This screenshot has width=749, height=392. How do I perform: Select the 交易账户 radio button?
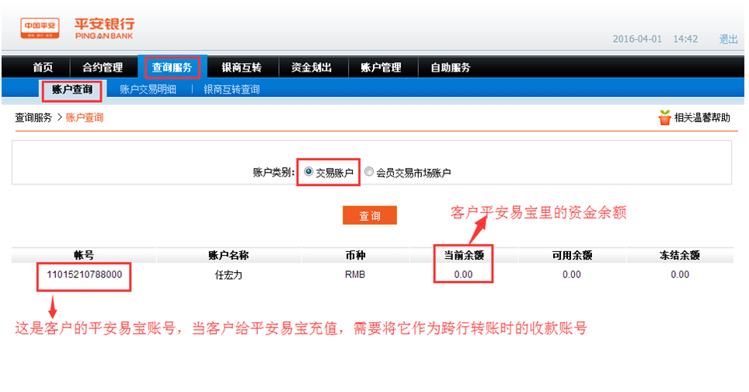(308, 172)
